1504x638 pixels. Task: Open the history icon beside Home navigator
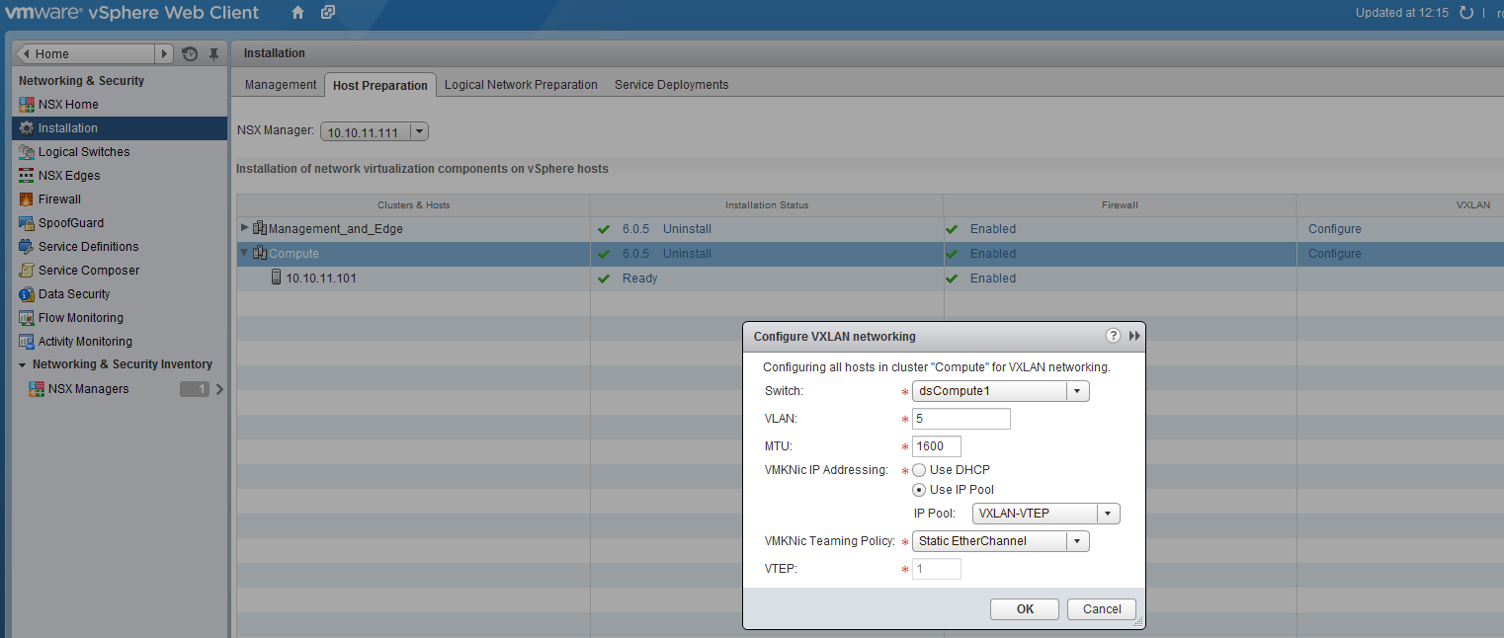[190, 54]
